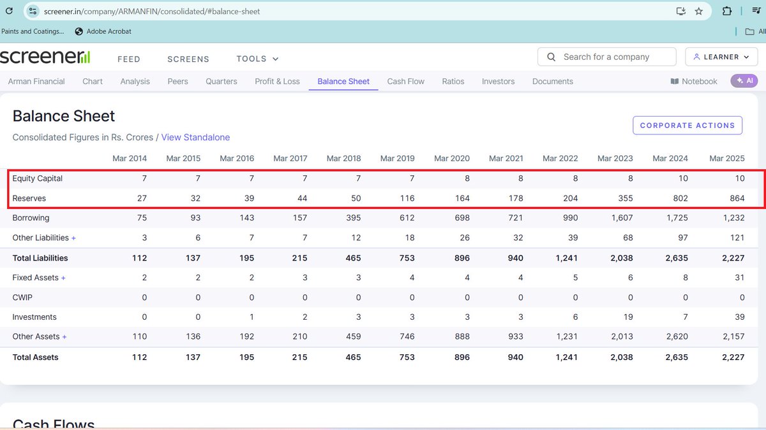Jump to the Ratios tab
The height and width of the screenshot is (430, 766).
click(453, 82)
